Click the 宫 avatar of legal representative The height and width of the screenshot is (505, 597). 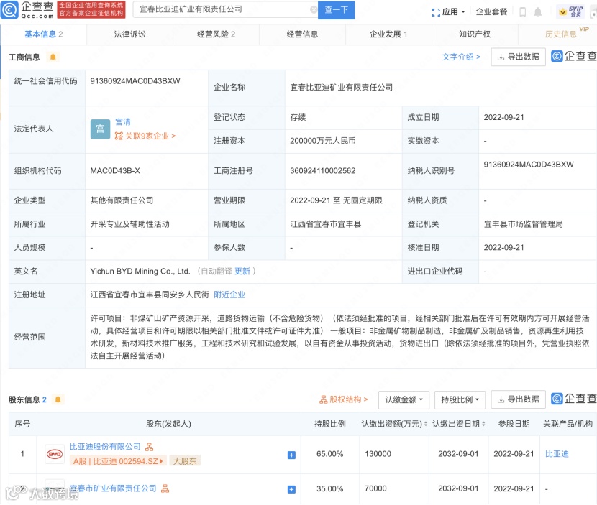tap(100, 129)
